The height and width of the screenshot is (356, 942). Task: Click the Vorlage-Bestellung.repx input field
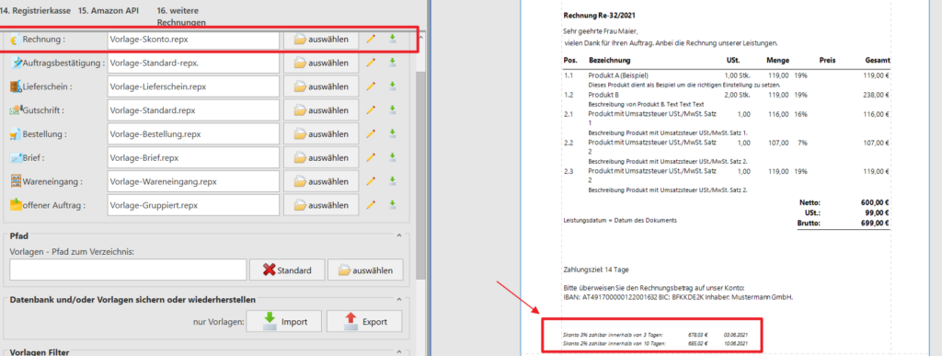coord(193,134)
